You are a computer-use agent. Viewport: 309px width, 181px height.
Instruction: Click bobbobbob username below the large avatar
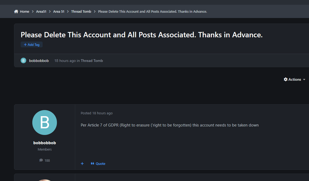pyautogui.click(x=44, y=143)
